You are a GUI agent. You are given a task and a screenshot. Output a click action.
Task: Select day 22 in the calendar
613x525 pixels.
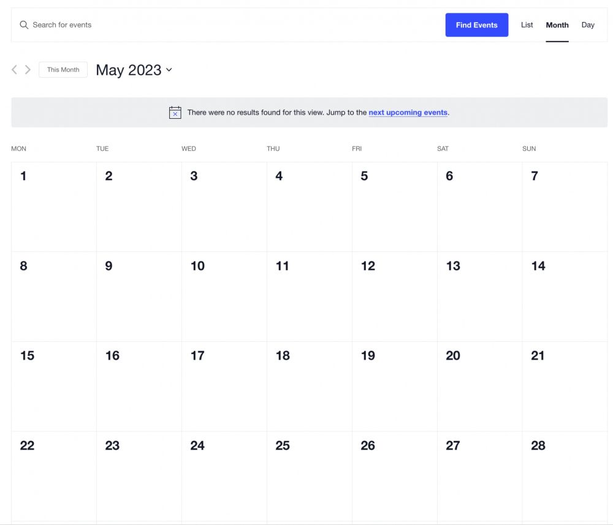(28, 446)
